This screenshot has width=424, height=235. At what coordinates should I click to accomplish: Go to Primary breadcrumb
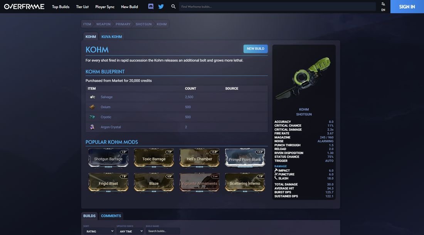pyautogui.click(x=123, y=24)
